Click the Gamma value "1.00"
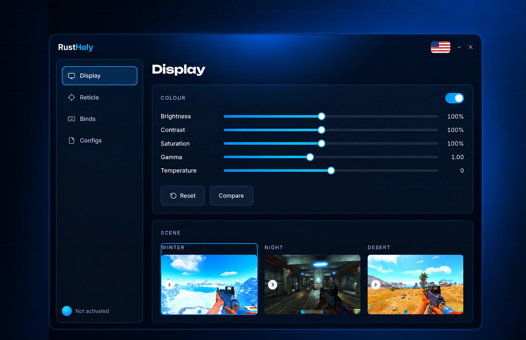 pos(458,157)
